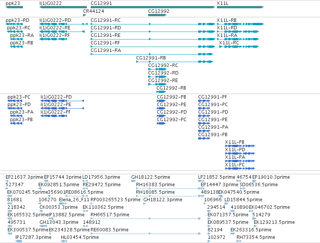
Task: Select transcript CG12991-RE
Action: tap(153, 39)
